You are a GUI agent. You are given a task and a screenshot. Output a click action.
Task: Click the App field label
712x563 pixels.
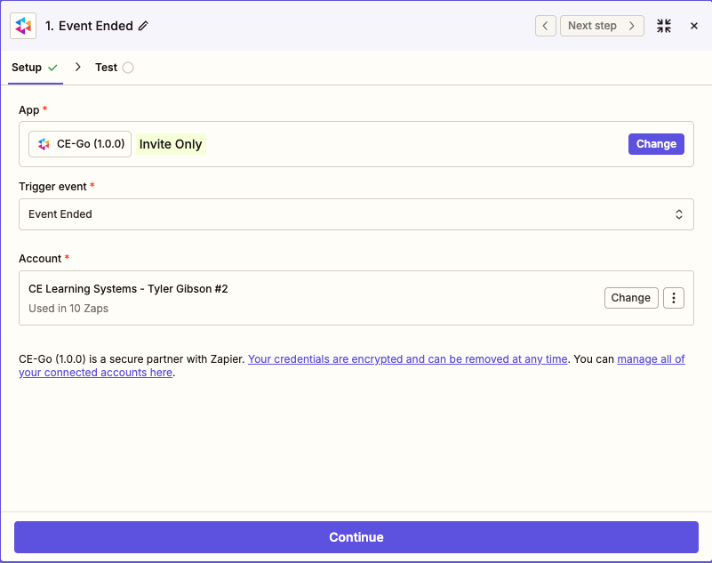click(x=29, y=110)
